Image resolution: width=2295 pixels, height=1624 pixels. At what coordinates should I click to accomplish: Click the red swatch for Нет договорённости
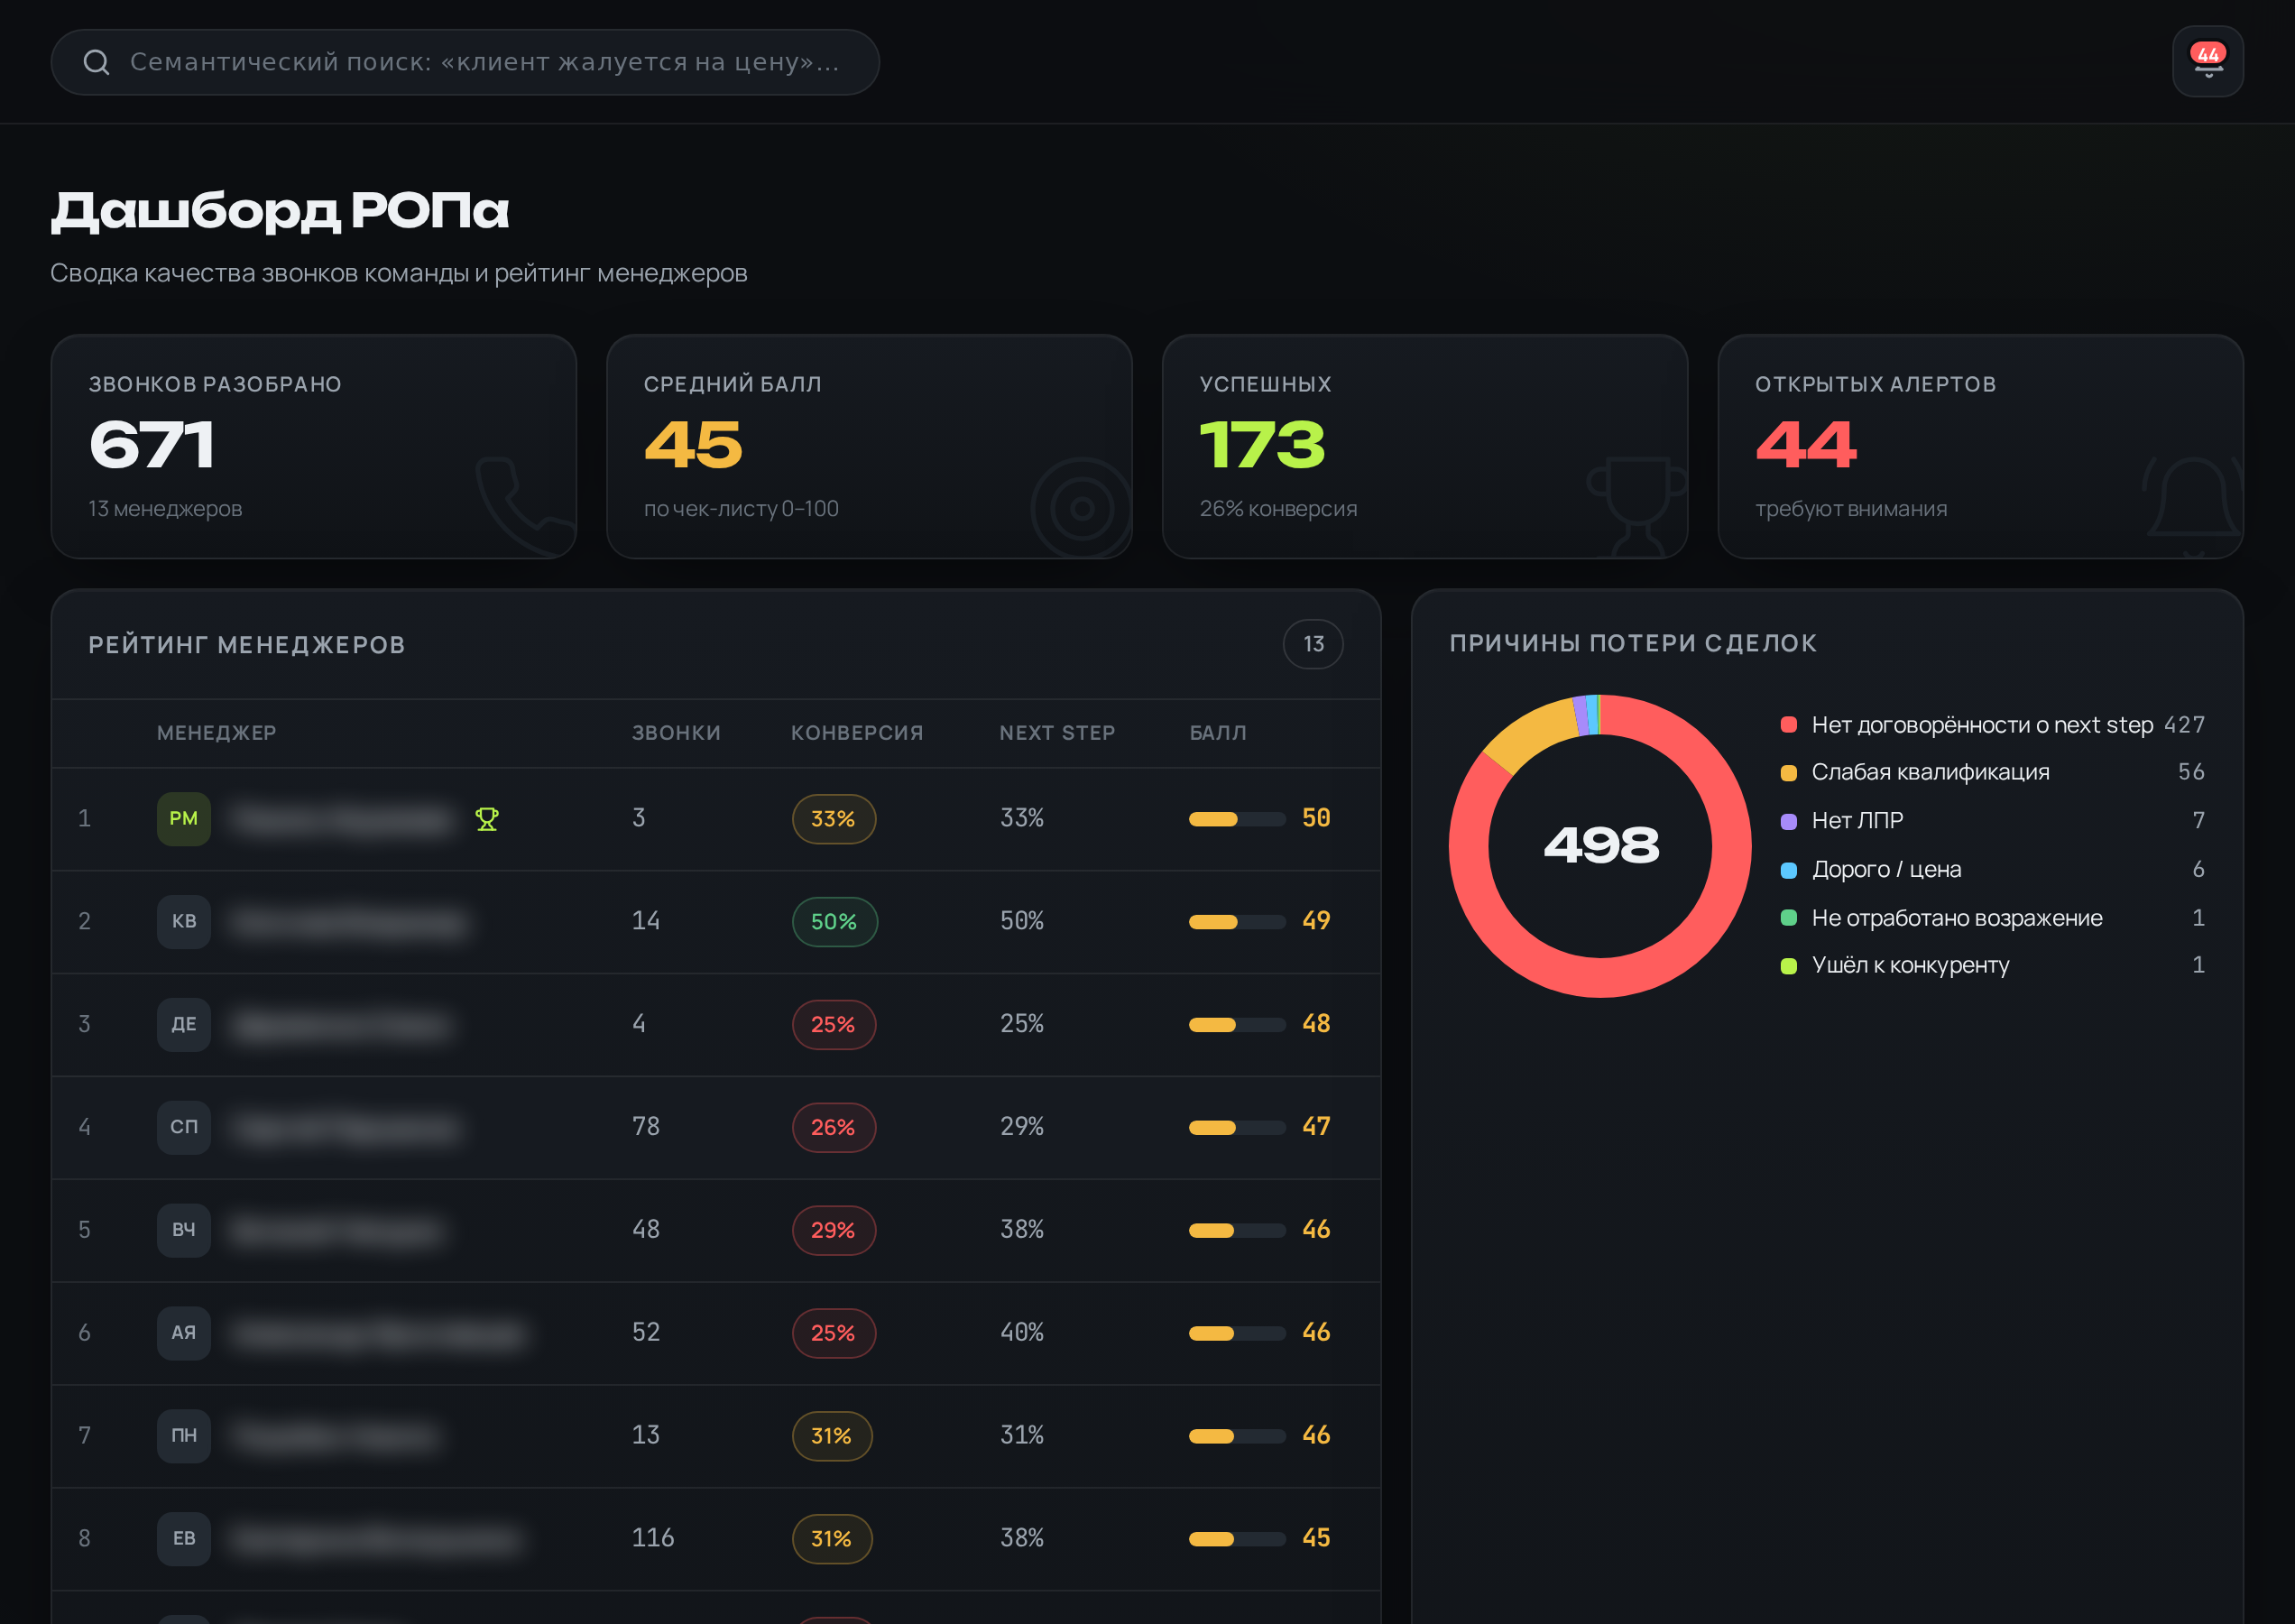tap(1789, 725)
